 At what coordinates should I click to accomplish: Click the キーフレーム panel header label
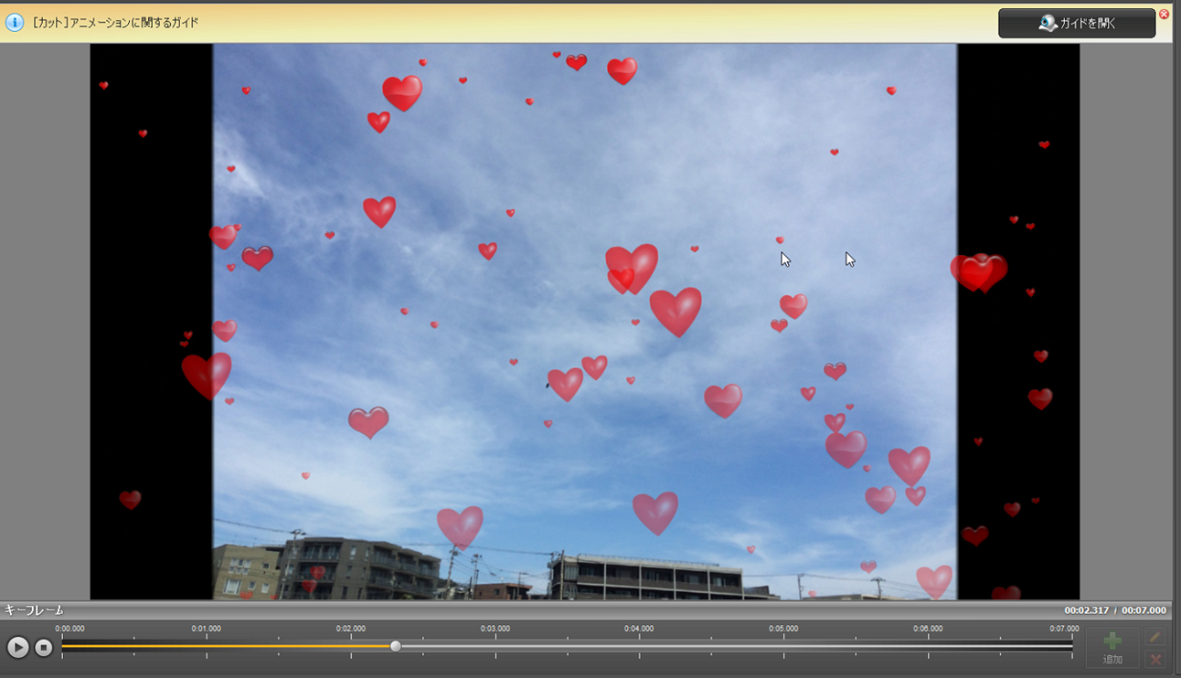coord(35,610)
